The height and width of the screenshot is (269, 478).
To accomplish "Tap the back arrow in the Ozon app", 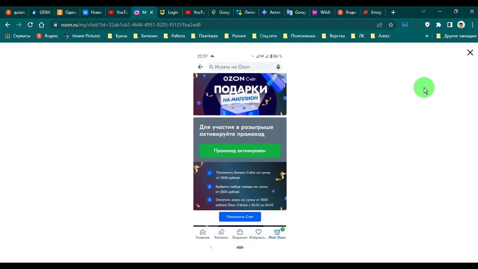I will [201, 67].
